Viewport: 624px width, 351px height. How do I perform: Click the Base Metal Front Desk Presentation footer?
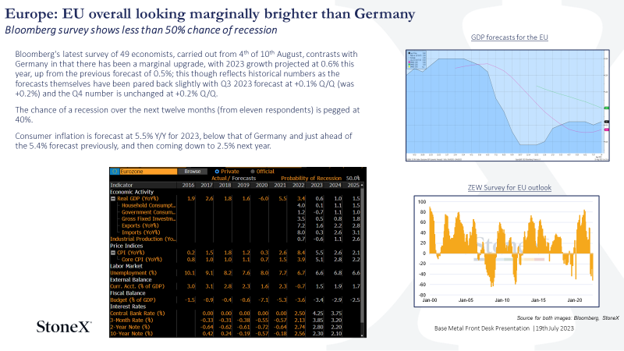[504, 328]
